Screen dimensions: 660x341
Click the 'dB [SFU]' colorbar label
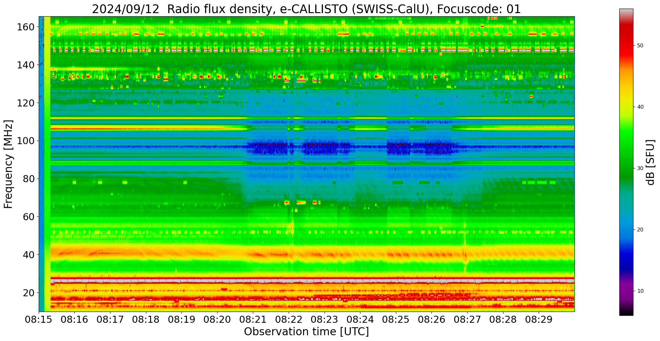pos(650,162)
